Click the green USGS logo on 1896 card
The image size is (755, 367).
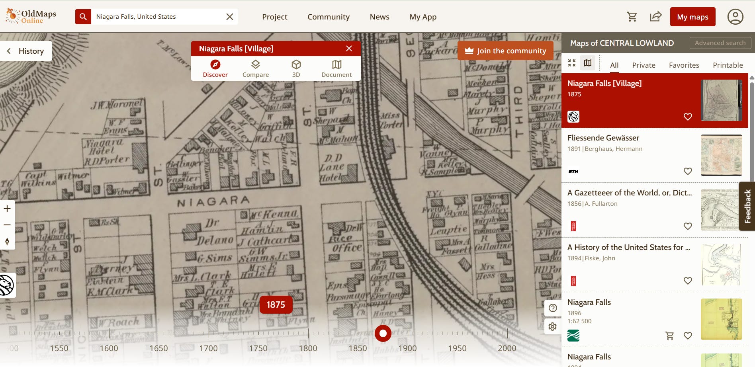[573, 336]
